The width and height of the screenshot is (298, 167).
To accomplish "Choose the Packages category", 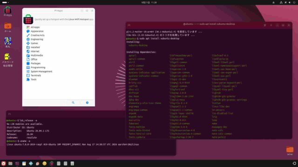I will click(x=34, y=64).
